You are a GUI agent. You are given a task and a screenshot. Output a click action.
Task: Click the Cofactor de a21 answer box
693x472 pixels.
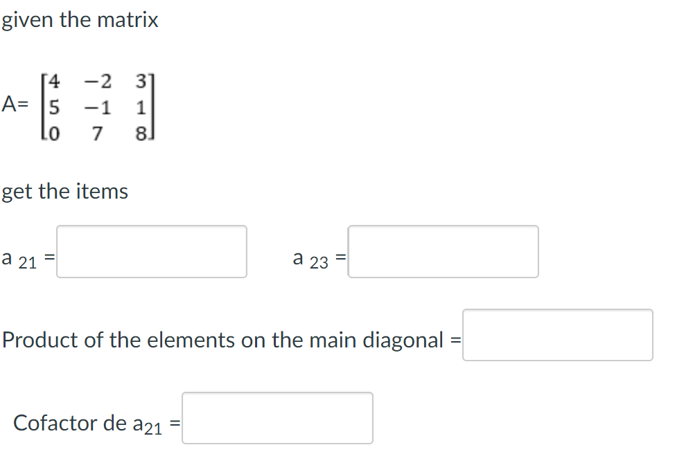(277, 418)
